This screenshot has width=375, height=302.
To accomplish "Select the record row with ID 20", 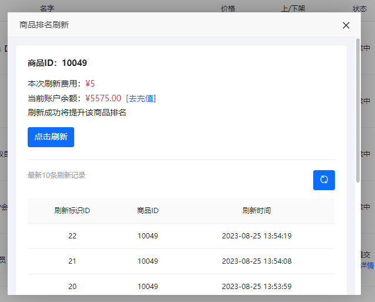I will pos(72,287).
